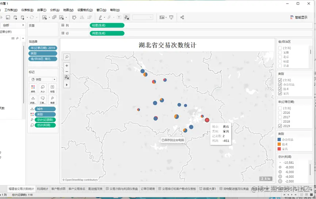Toggle (全部) checkbox in 类别 filter
316x199 pixels.
[x=280, y=80]
